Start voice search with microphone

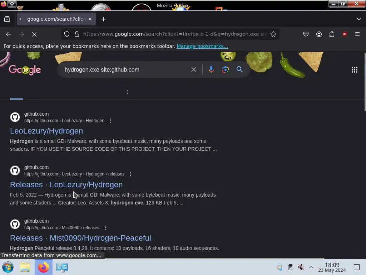[211, 69]
